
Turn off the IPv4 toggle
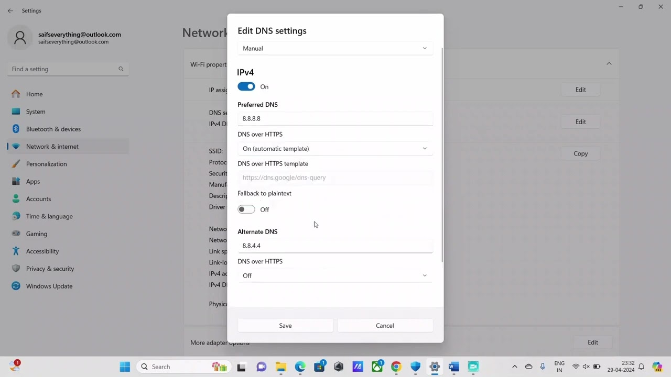tap(246, 86)
